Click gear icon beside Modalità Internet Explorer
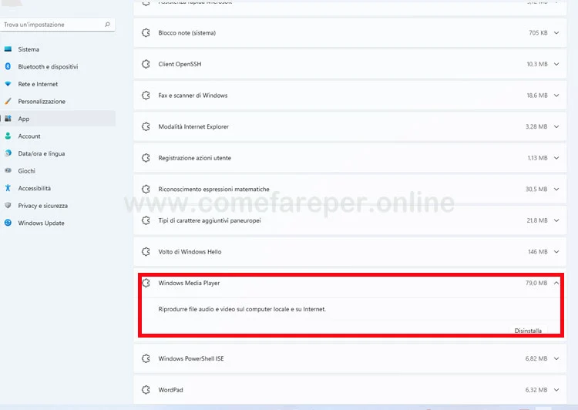The width and height of the screenshot is (578, 410). [146, 127]
